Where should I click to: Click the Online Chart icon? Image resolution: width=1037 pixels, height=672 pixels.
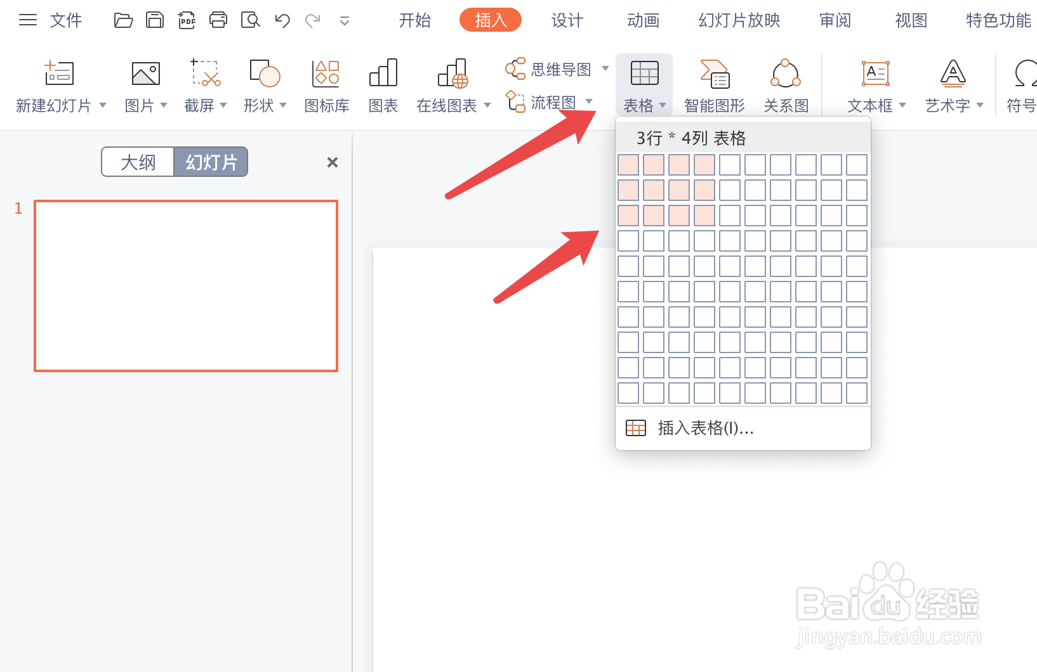[x=453, y=74]
